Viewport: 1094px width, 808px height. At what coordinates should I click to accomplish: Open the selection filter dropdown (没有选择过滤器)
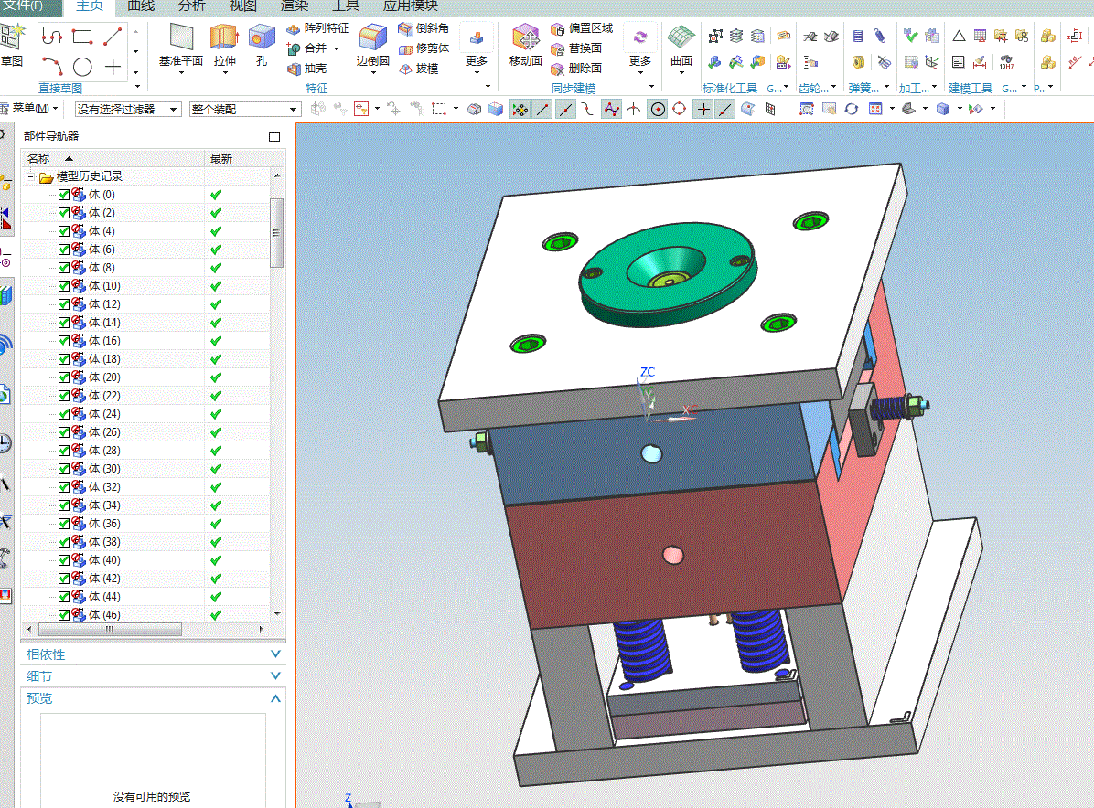127,109
